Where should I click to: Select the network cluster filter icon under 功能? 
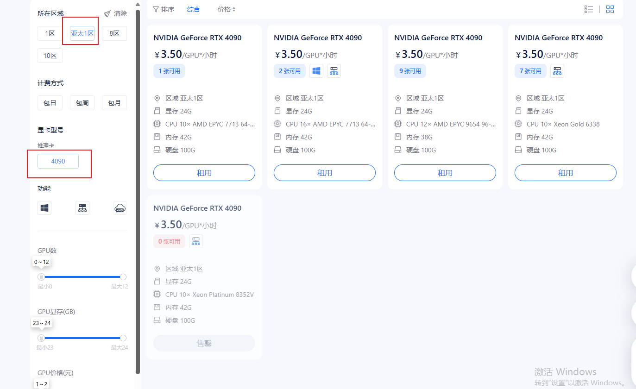pos(82,208)
